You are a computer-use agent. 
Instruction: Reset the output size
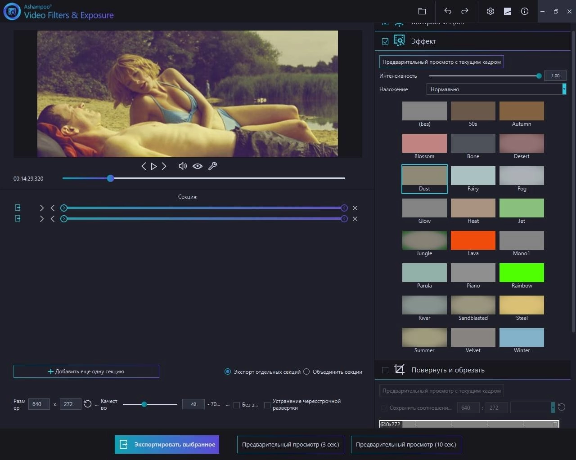(x=88, y=404)
